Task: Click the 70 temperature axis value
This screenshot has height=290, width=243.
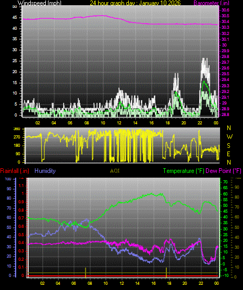Action: coord(225,182)
